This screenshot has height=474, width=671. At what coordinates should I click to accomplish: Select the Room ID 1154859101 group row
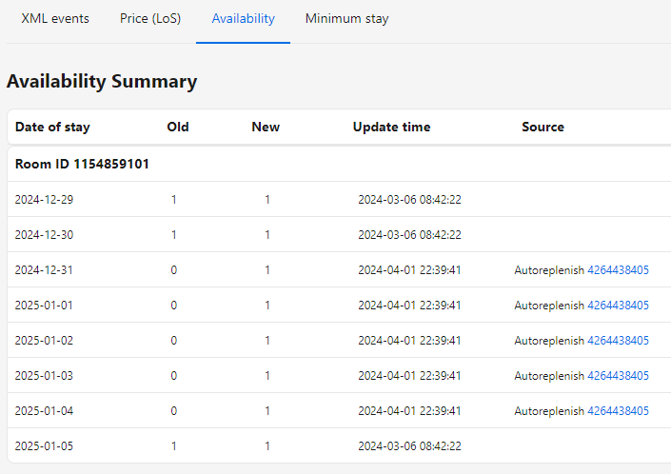coord(82,164)
